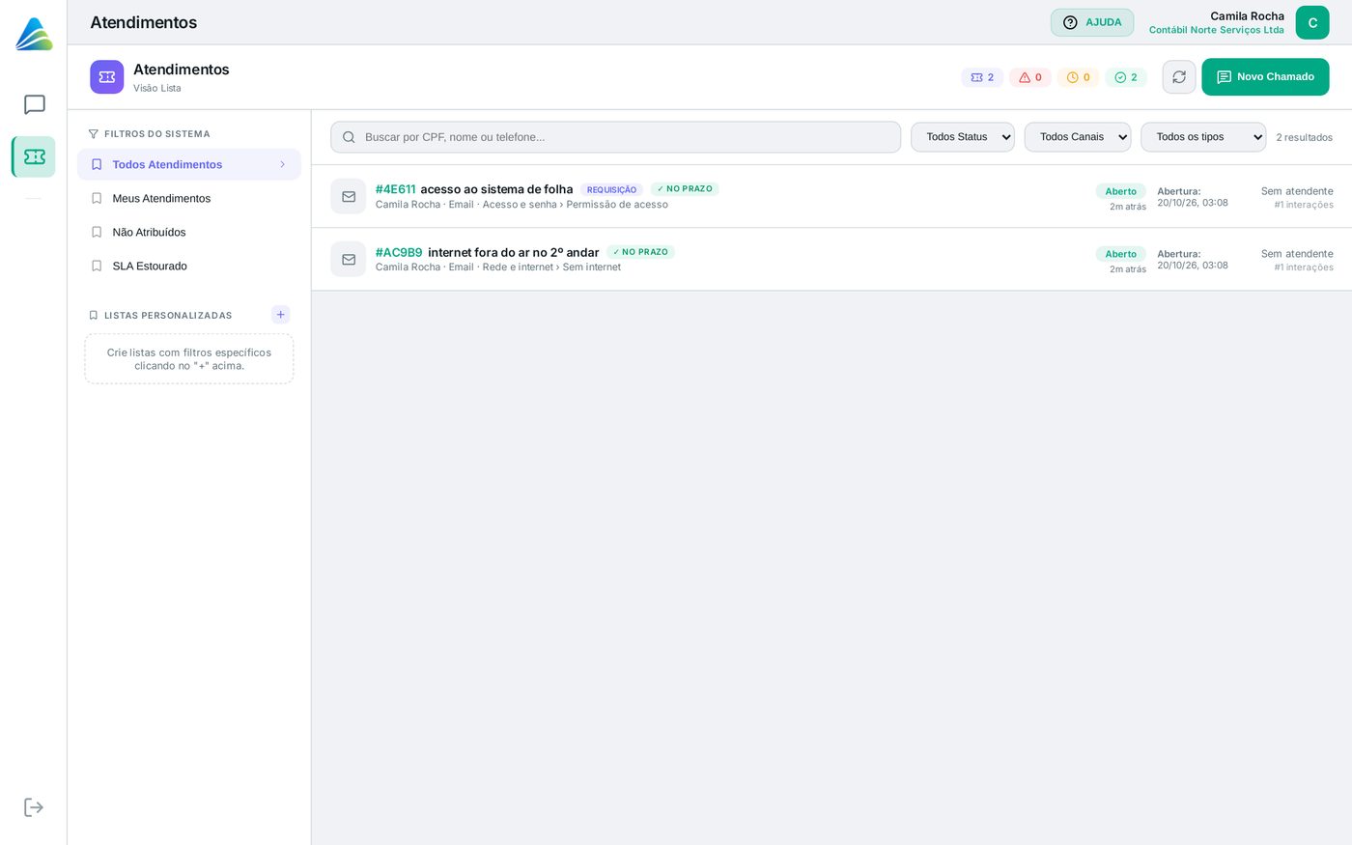This screenshot has height=845, width=1352.
Task: Open the Todos os tipos dropdown
Action: (1203, 137)
